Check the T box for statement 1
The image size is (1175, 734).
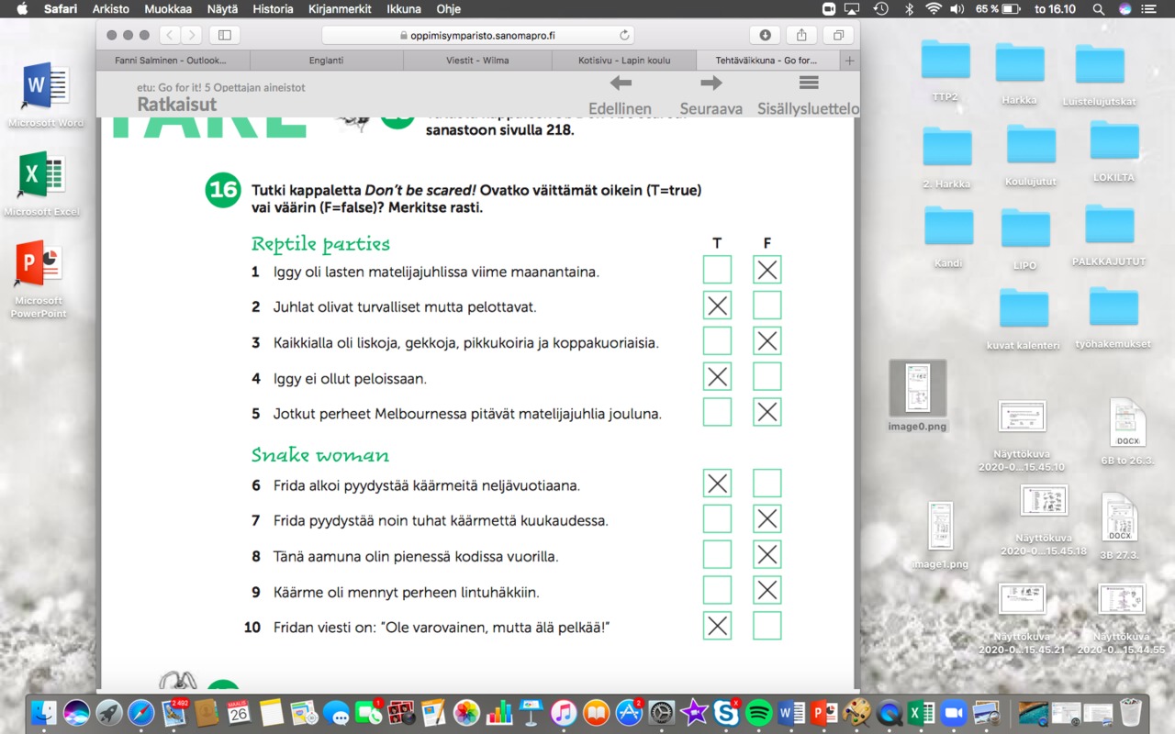click(x=717, y=270)
